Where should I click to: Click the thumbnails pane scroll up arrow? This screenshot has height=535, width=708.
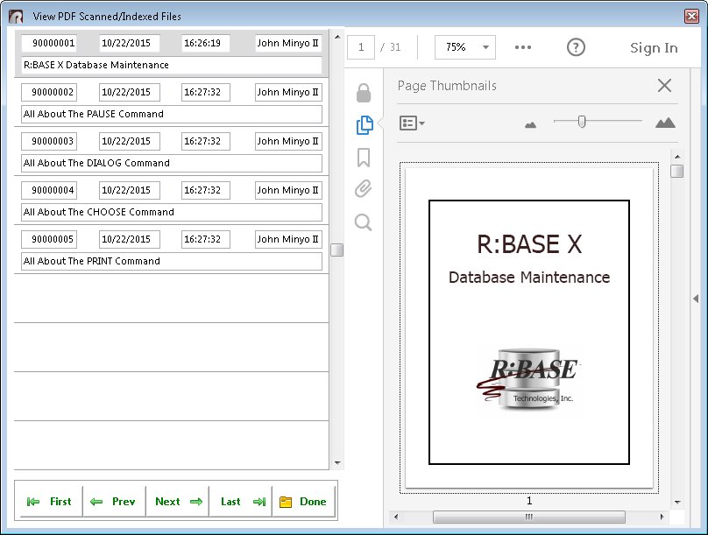pos(677,157)
